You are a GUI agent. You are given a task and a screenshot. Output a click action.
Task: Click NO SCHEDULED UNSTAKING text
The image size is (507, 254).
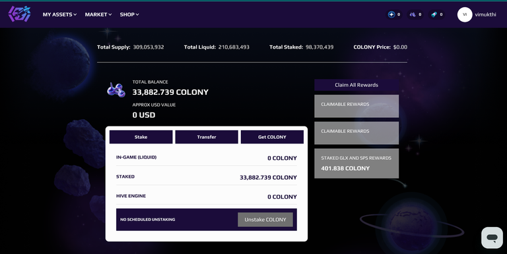coord(147,220)
